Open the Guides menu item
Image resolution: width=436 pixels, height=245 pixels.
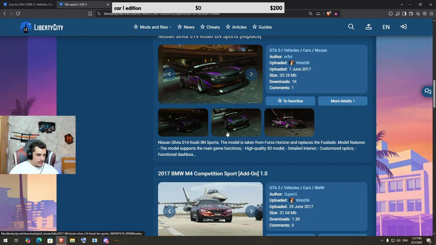(262, 27)
